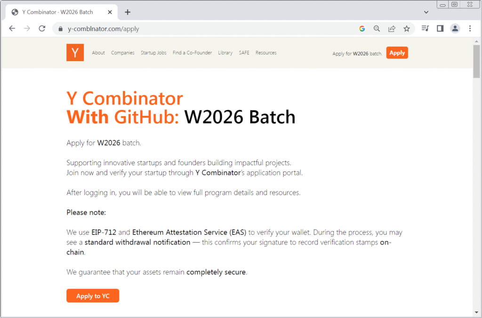Screen dimensions: 482x318
Task: Click the orange Apply button in the header
Action: tap(397, 53)
